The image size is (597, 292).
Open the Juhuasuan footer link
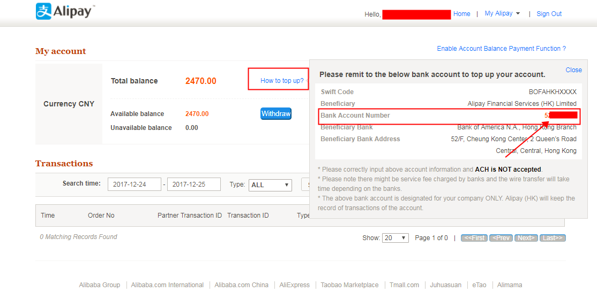445,285
